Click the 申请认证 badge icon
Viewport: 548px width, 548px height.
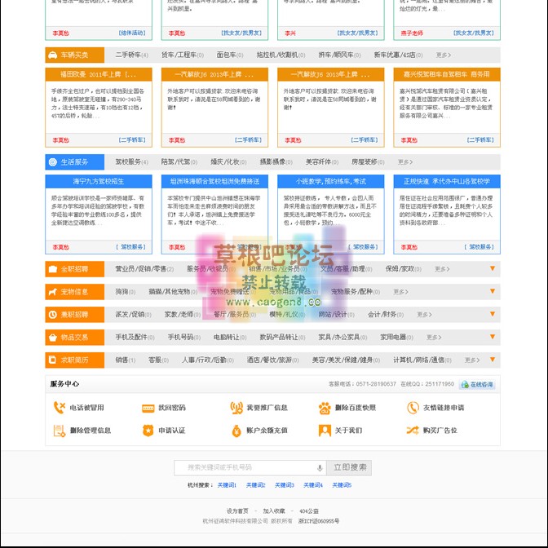click(148, 431)
